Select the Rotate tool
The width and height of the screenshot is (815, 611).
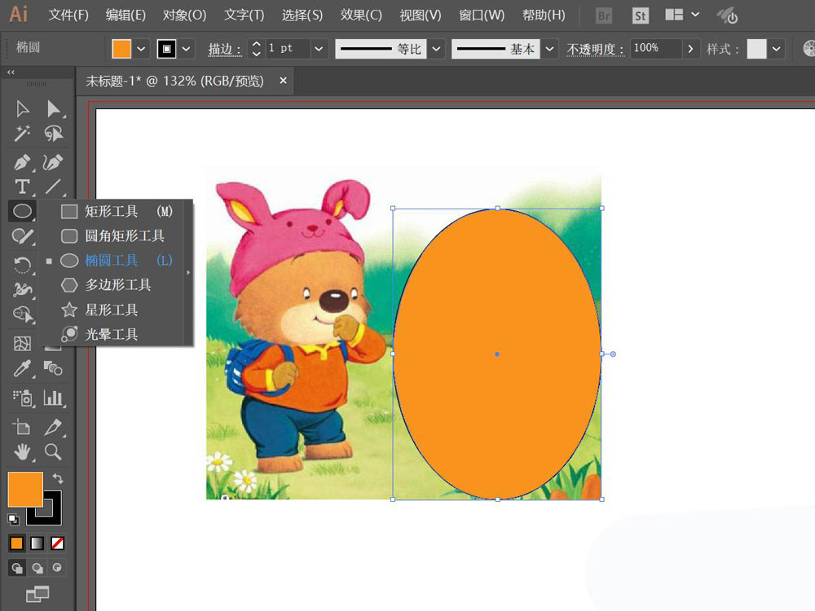pyautogui.click(x=22, y=265)
